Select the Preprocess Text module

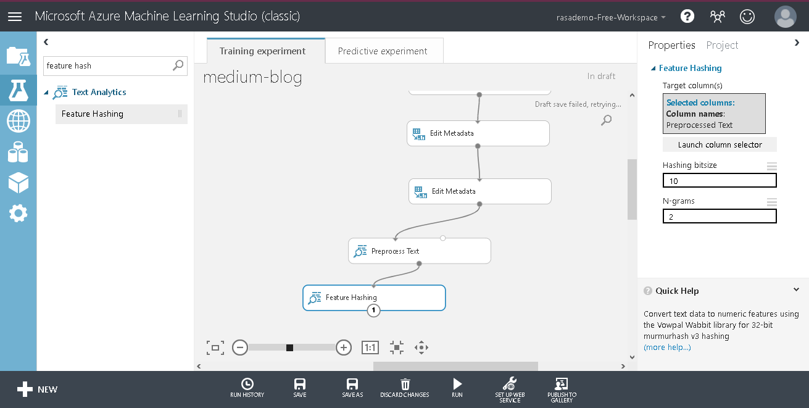419,251
